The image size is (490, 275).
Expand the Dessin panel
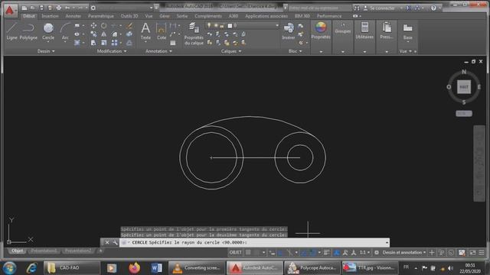tap(46, 51)
